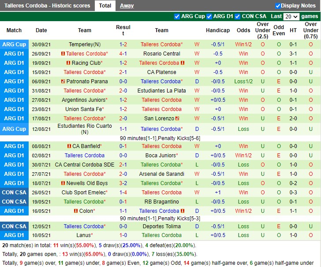Open the Last games count dropdown
This screenshot has height=267, width=321.
[291, 17]
